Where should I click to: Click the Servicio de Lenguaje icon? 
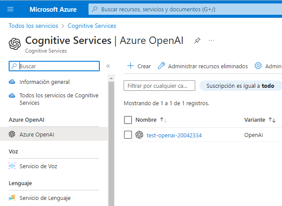pyautogui.click(x=12, y=198)
